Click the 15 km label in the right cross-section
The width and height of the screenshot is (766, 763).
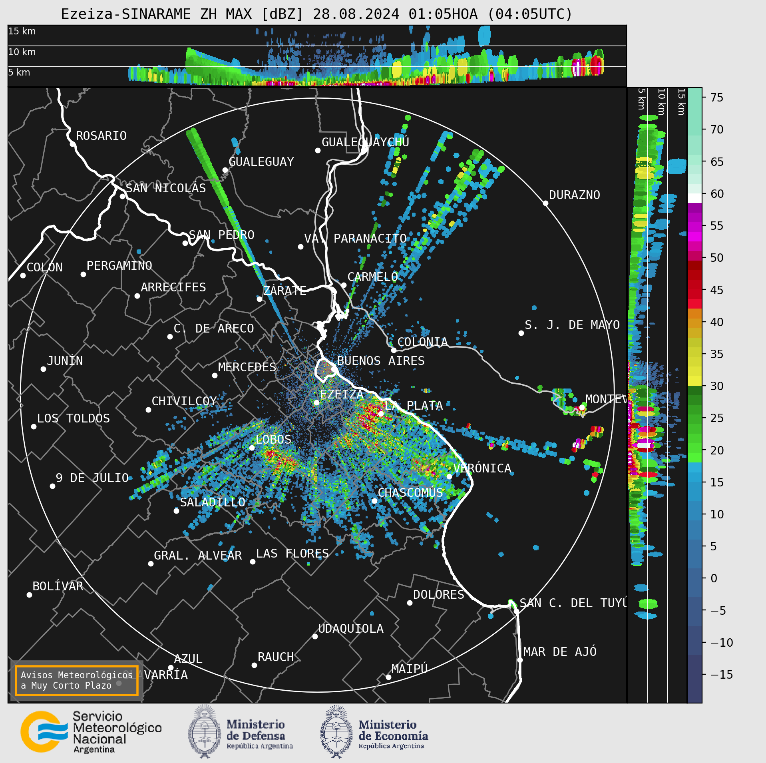click(681, 102)
